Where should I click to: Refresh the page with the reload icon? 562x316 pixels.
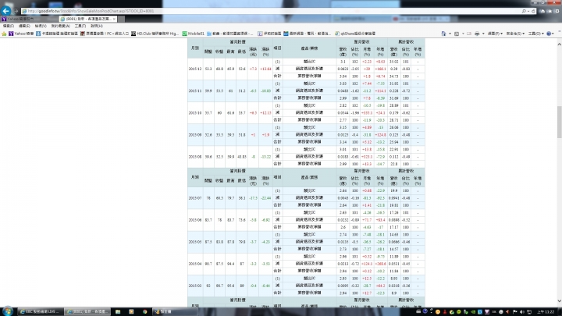pyautogui.click(x=533, y=11)
